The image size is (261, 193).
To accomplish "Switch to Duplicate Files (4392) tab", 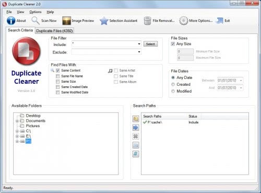I will coord(54,31).
